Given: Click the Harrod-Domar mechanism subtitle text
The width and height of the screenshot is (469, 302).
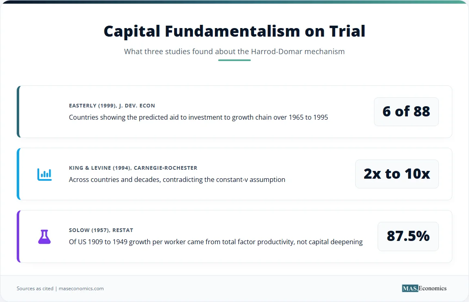Looking at the screenshot, I should (x=234, y=51).
